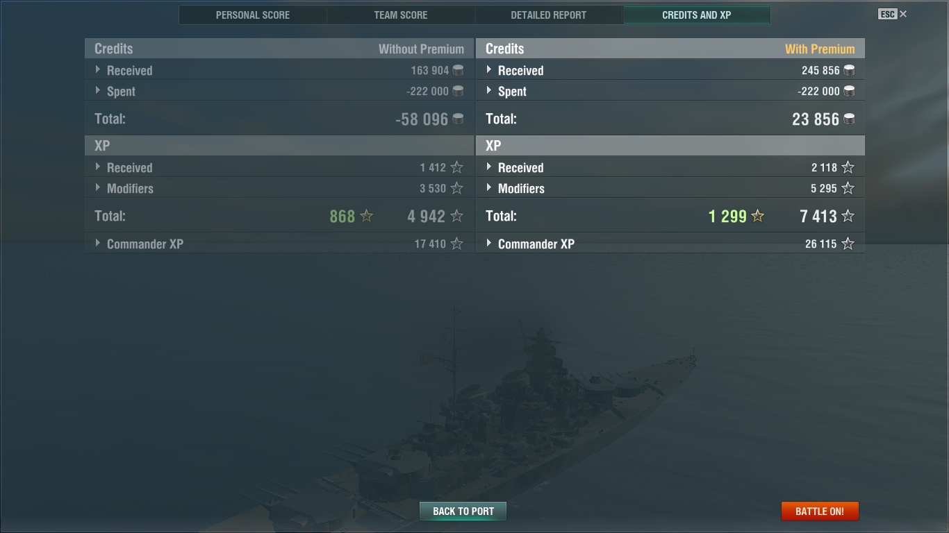
Task: Start another match with Battle On!
Action: click(820, 511)
